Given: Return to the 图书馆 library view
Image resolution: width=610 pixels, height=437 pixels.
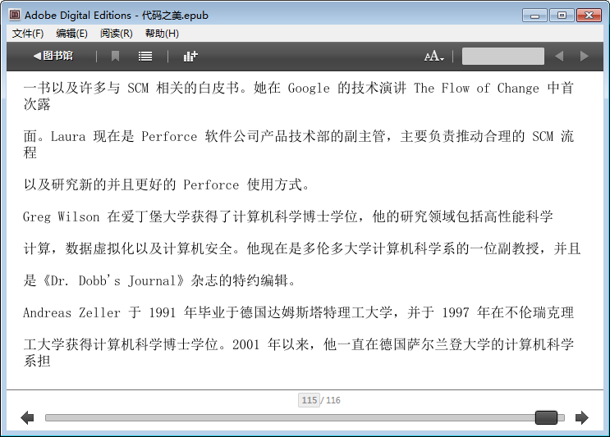Looking at the screenshot, I should tap(53, 56).
